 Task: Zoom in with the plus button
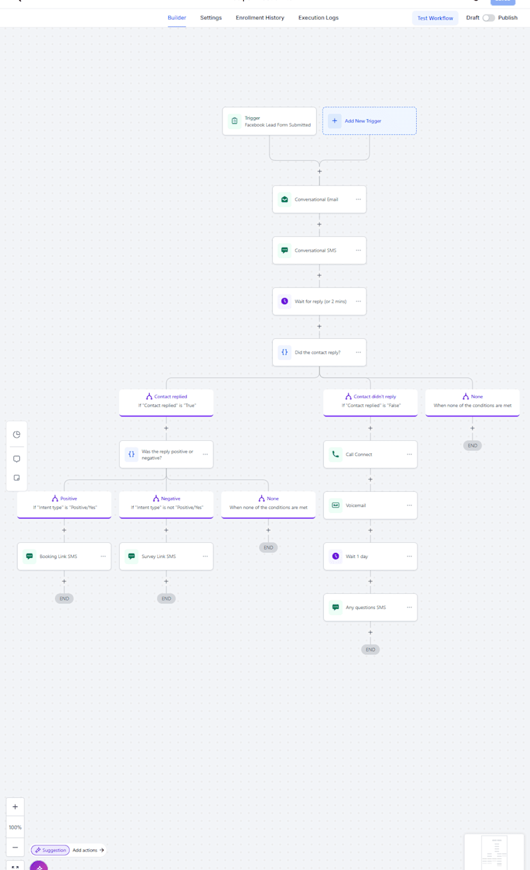tap(15, 806)
